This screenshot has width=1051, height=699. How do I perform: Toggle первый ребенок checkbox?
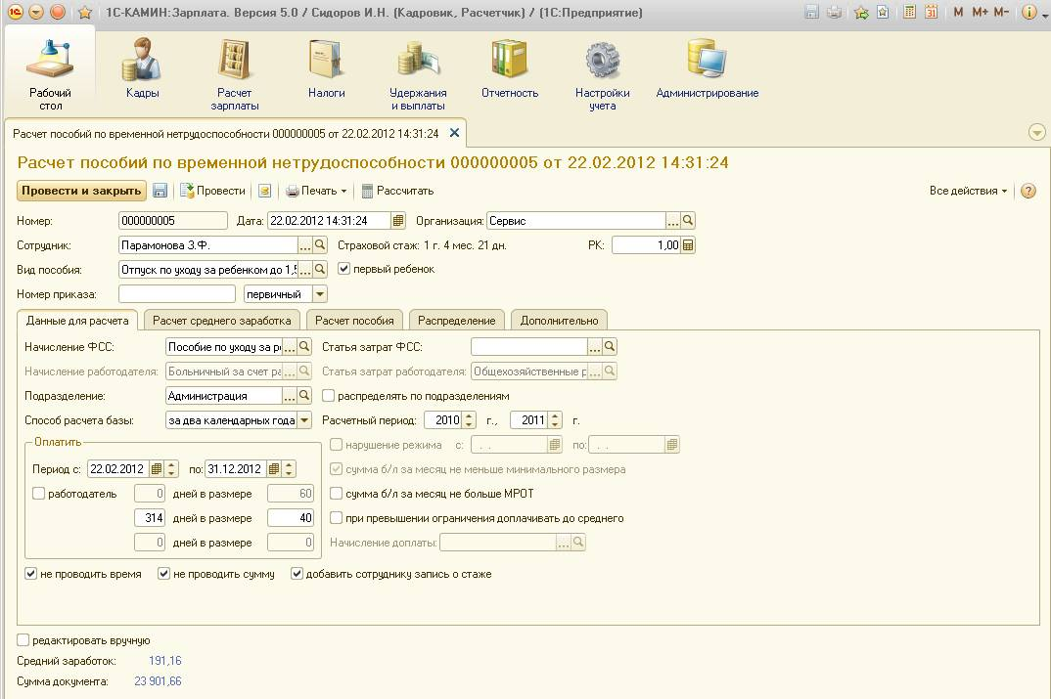343,269
